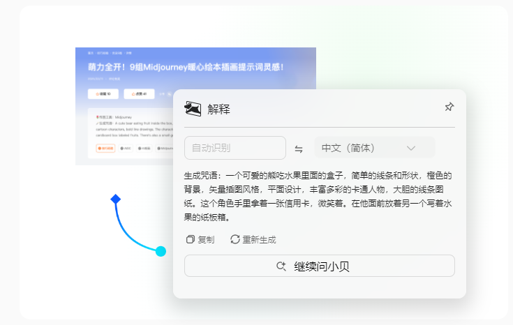The height and width of the screenshot is (325, 513).
Task: Click the blue diamond connector handle
Action: pos(116,199)
